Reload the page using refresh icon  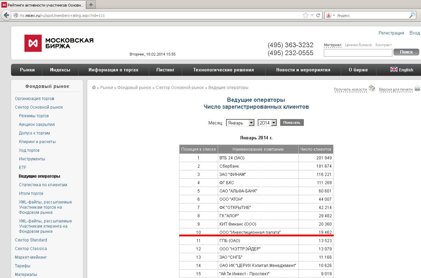click(x=318, y=15)
